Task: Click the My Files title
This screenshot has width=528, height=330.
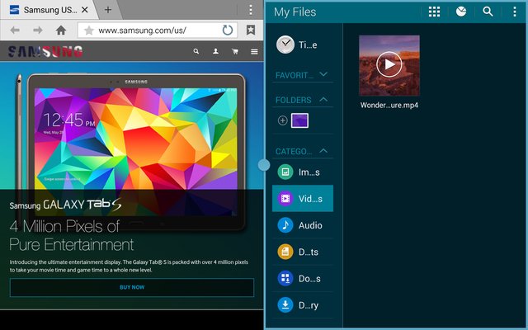Action: [x=295, y=12]
